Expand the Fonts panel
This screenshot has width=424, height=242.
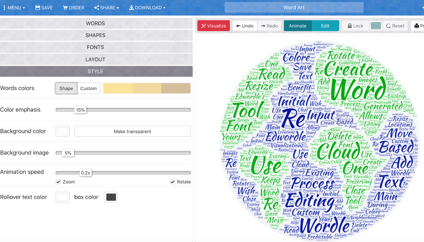click(x=96, y=47)
